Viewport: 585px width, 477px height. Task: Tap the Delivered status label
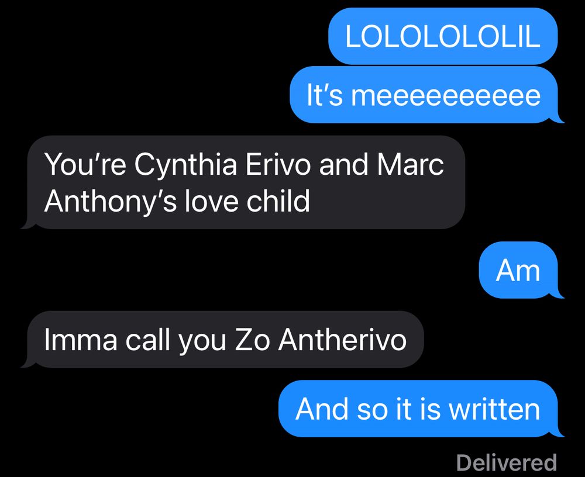click(507, 462)
